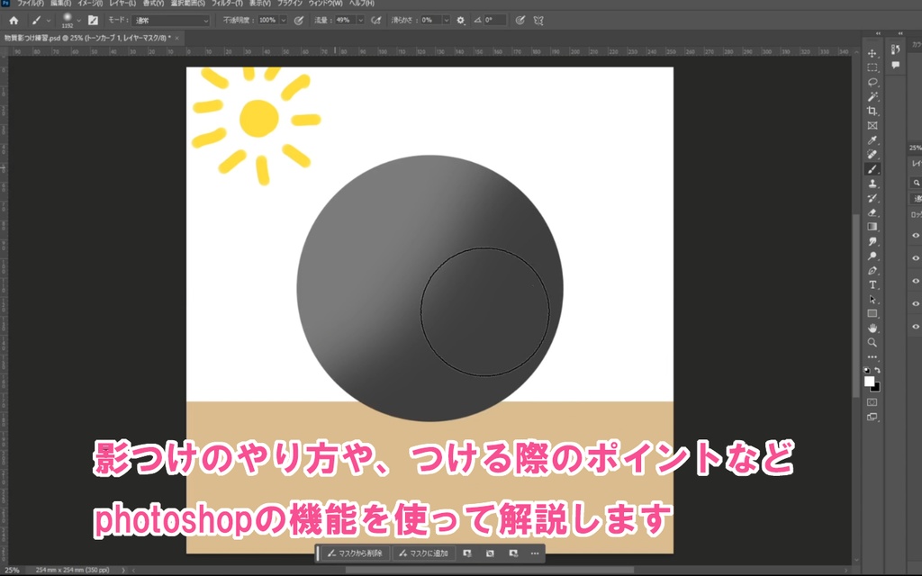Viewport: 922px width, 576px height.
Task: Click the マスクから削除 button
Action: click(x=356, y=554)
